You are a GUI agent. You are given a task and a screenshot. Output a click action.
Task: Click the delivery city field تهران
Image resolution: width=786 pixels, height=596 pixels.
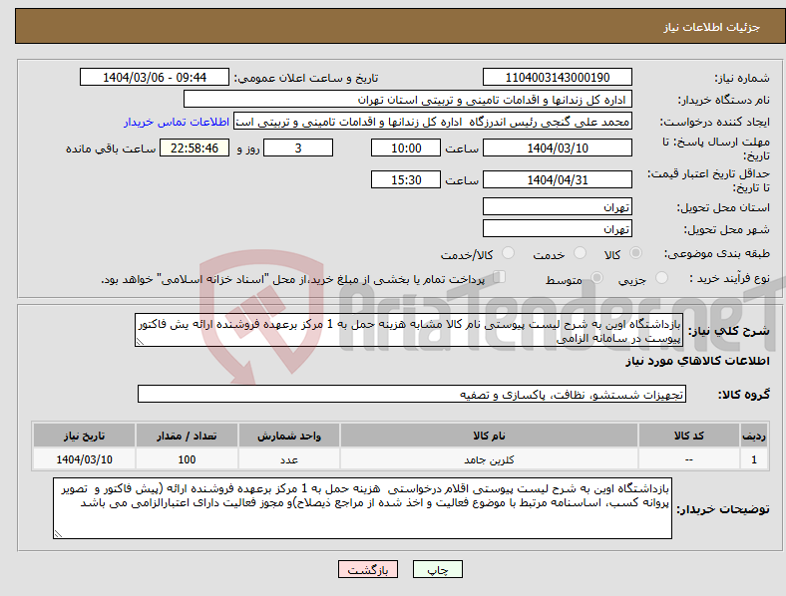557,228
